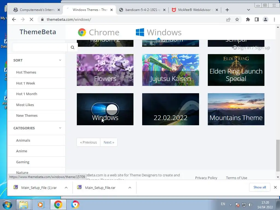Click Sign in / Sign up link

251,48
